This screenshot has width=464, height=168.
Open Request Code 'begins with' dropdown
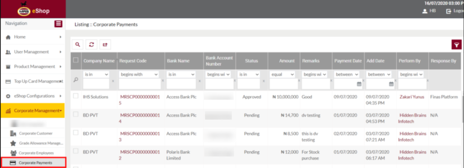point(139,74)
